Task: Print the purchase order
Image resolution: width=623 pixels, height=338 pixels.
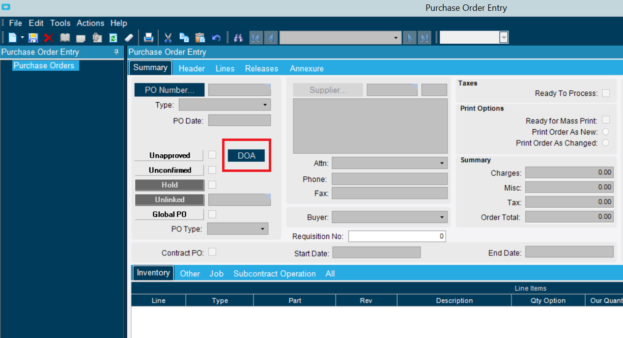Action: coord(148,37)
